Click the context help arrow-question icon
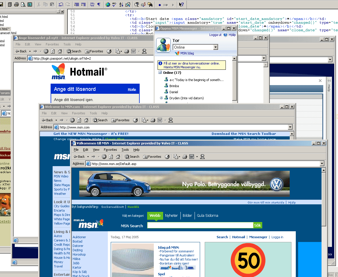The height and width of the screenshot is (277, 338). (181, 4)
